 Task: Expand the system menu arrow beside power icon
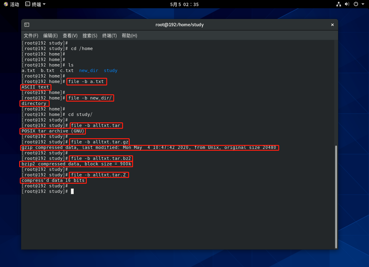pos(363,4)
